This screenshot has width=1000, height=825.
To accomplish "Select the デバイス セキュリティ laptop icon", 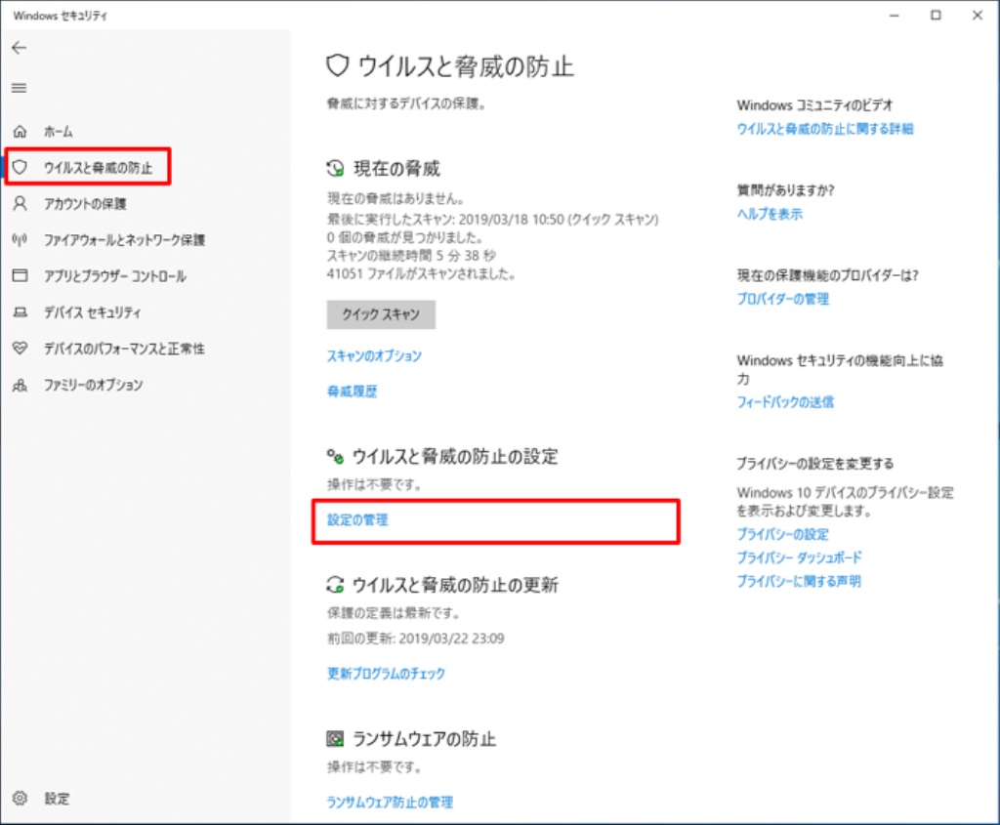I will point(20,312).
